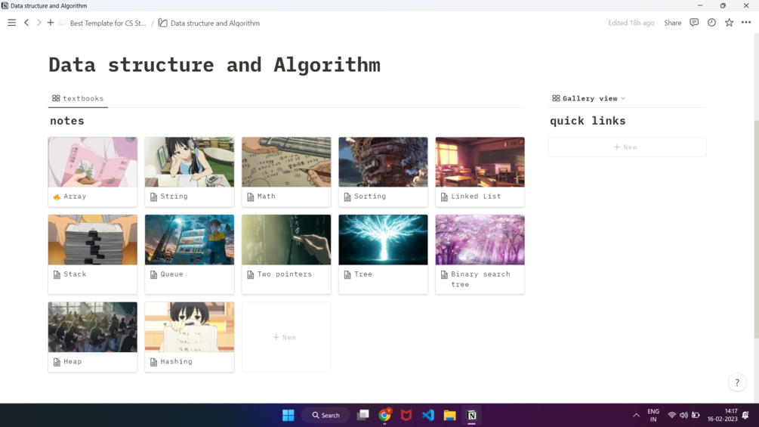Open the volume speaker tray icon
This screenshot has width=759, height=427.
683,415
